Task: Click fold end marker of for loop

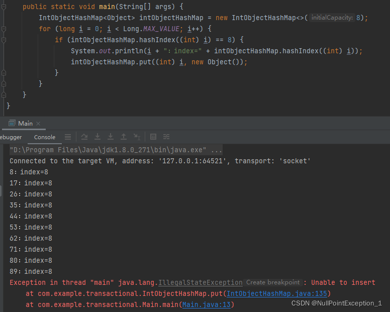Action: [4, 84]
